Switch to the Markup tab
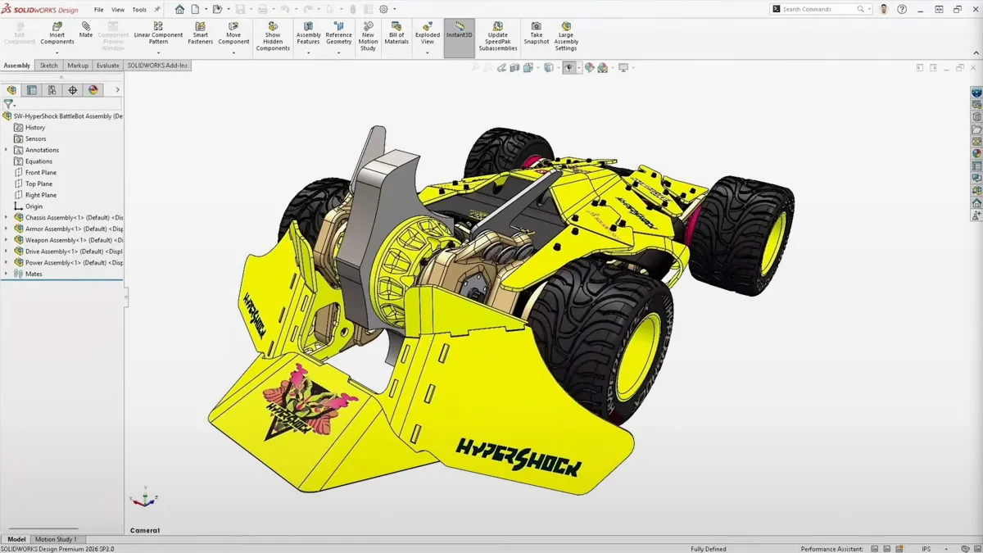983x553 pixels. (78, 66)
